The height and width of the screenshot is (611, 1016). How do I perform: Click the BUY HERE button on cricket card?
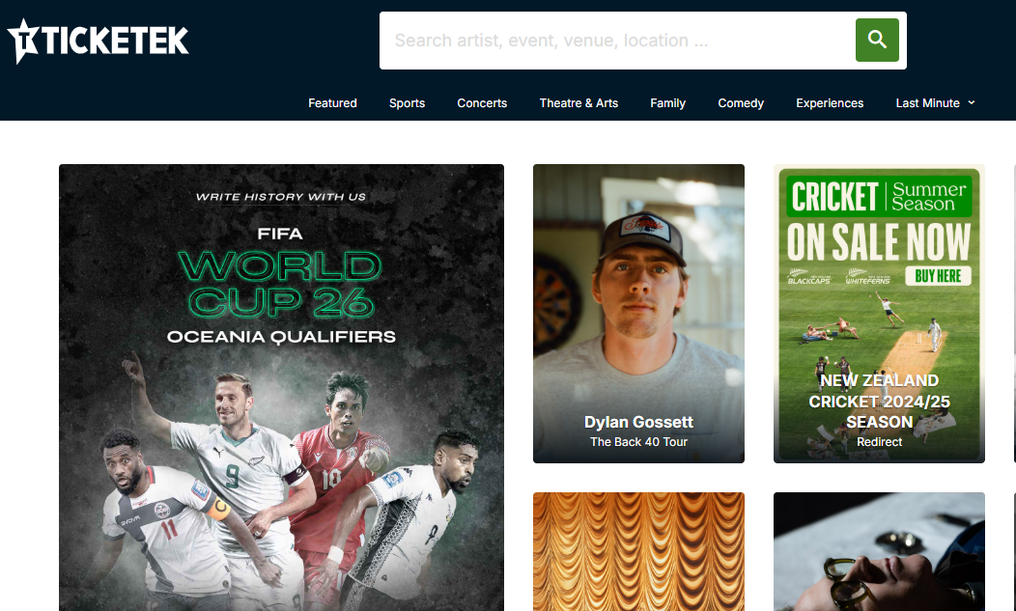pos(938,276)
